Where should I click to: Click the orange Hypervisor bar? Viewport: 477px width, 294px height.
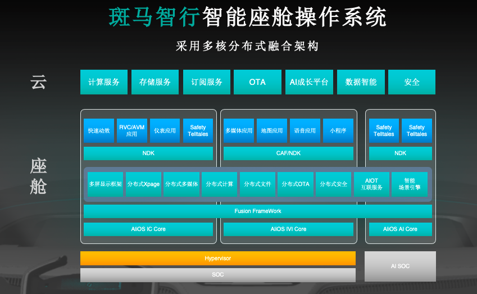[218, 259]
